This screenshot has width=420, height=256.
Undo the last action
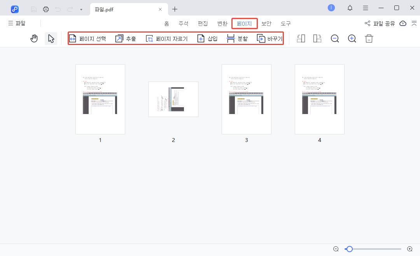[x=58, y=9]
